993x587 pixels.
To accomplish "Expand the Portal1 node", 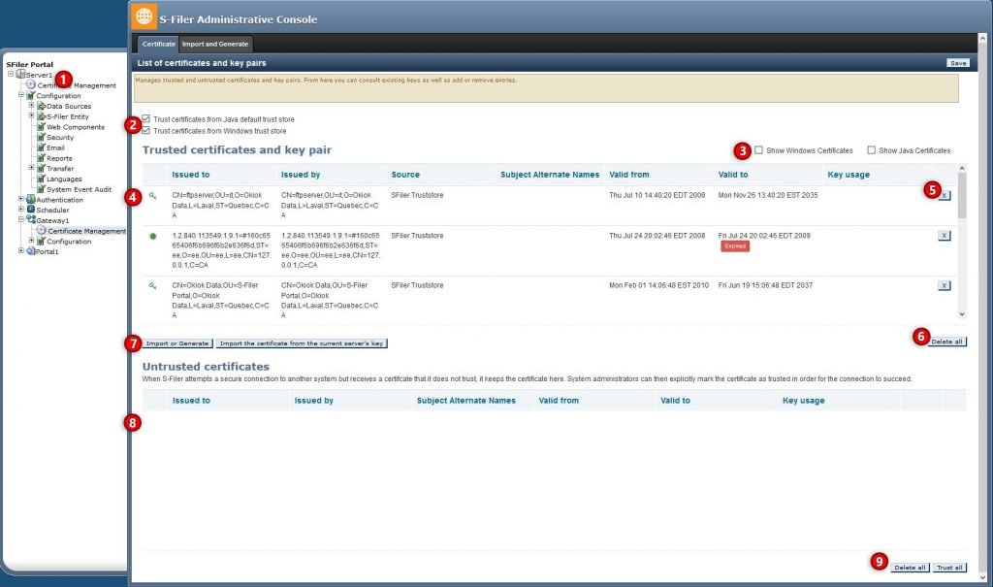I will 21,251.
